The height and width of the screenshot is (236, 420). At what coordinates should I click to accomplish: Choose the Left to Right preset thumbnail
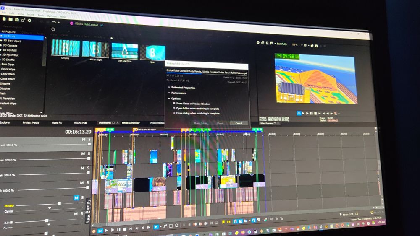96,49
